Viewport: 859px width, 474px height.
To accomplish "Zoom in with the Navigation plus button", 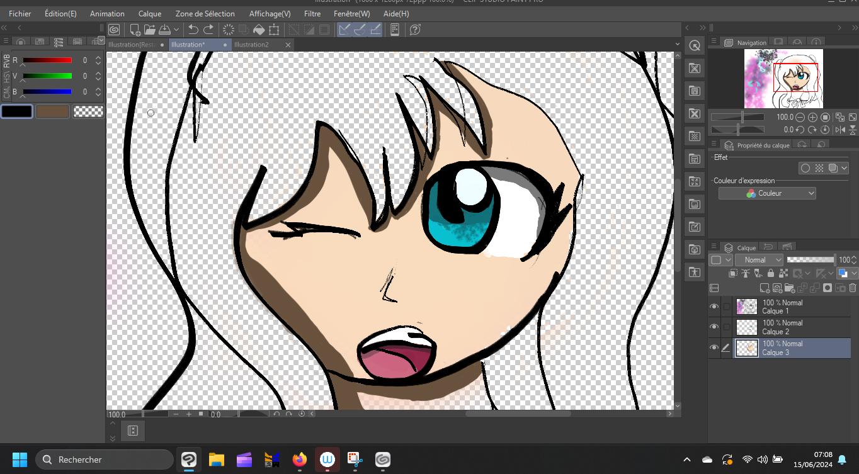I will click(x=812, y=118).
